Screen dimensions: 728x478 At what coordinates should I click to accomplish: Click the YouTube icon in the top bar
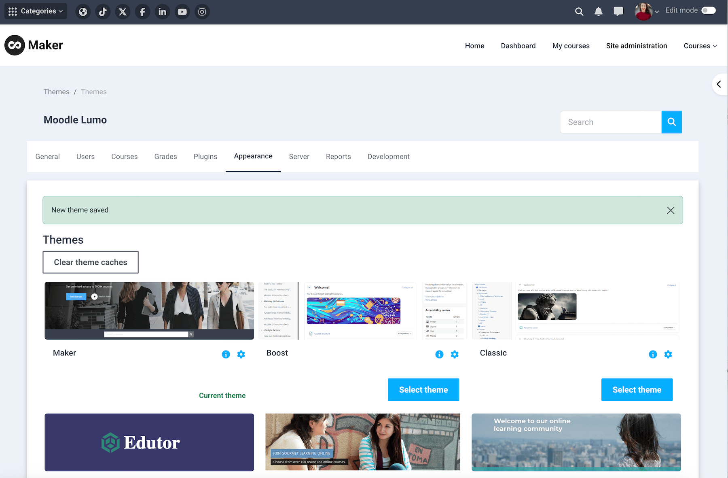click(182, 11)
